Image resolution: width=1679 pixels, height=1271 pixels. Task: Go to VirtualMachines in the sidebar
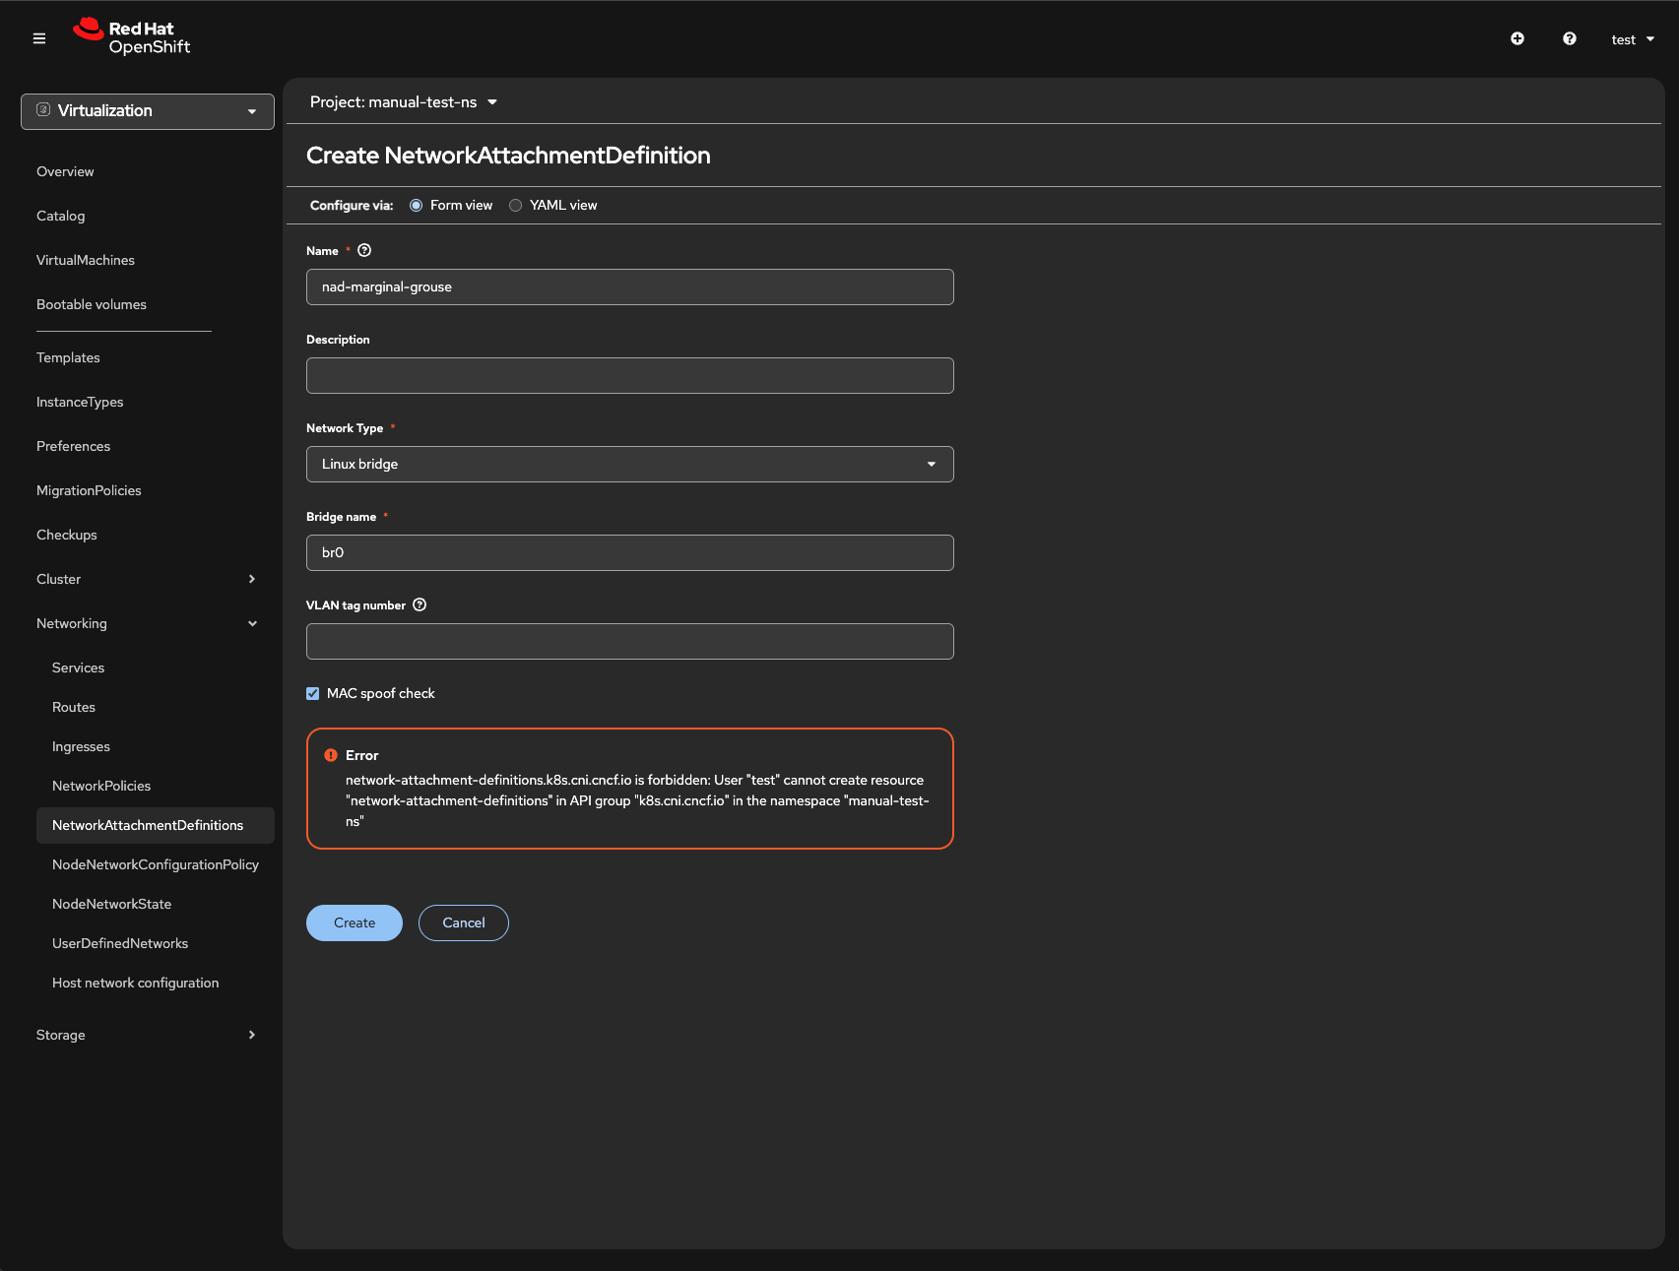[x=86, y=260]
